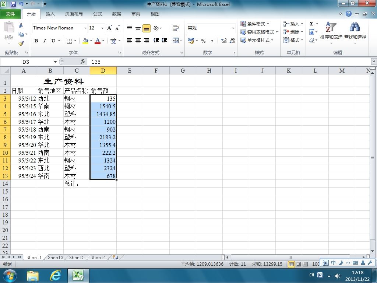Open Cell Styles (单元格样式) menu
The height and width of the screenshot is (283, 377).
pyautogui.click(x=257, y=40)
